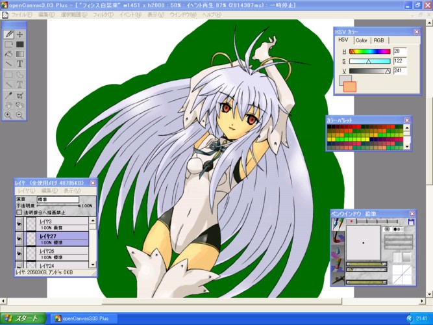Screen dimensions: 433x325
Task: Select the Eyedropper color picker tool
Action: coord(9,96)
